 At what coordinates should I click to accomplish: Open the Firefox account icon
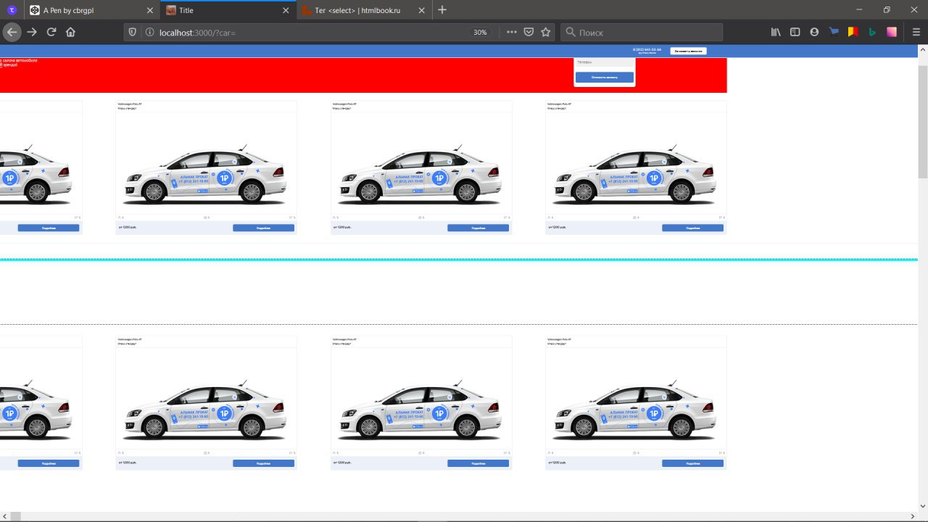pos(814,32)
